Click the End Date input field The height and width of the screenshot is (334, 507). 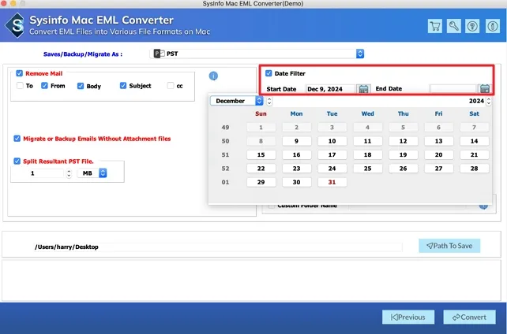click(452, 89)
